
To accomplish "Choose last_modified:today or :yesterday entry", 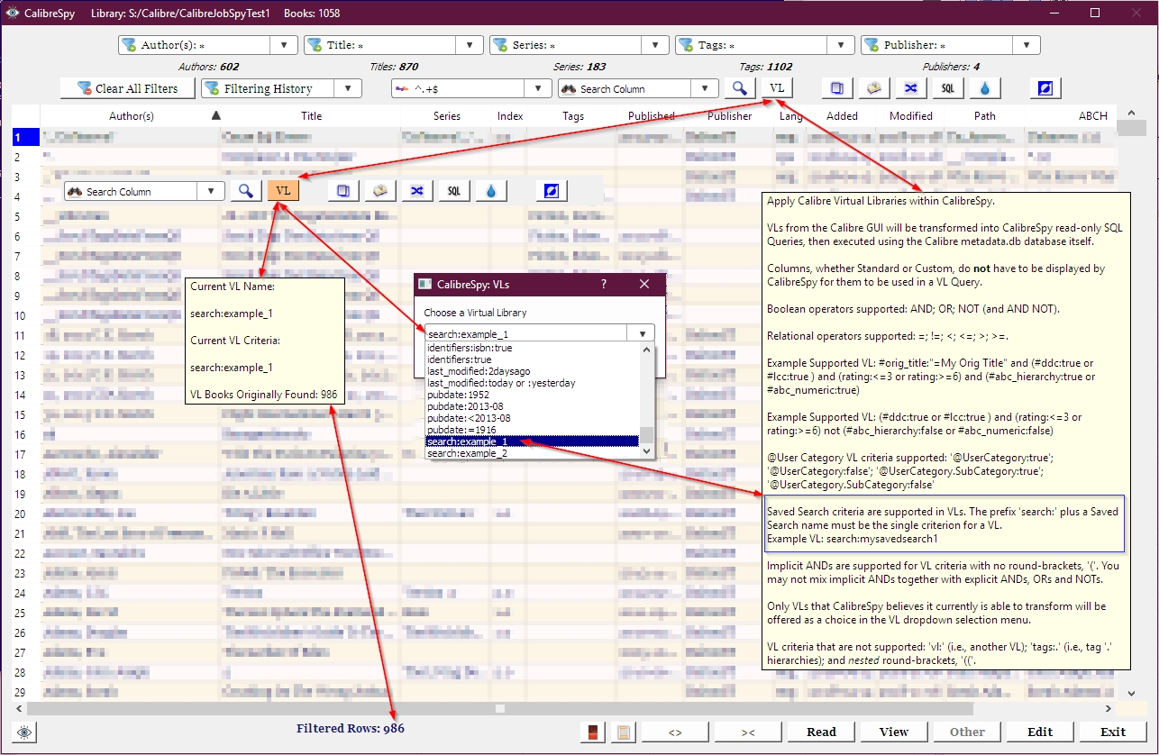I will (x=533, y=383).
